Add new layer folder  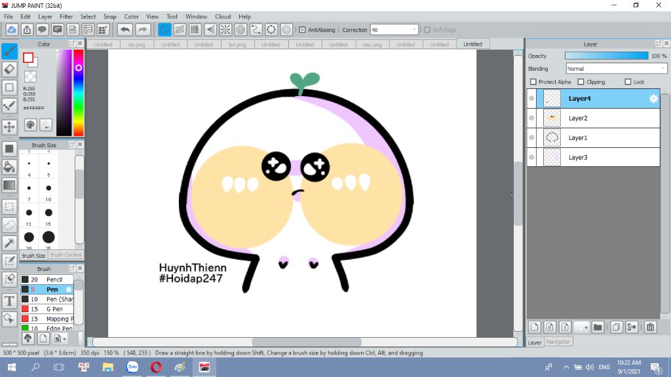(598, 327)
